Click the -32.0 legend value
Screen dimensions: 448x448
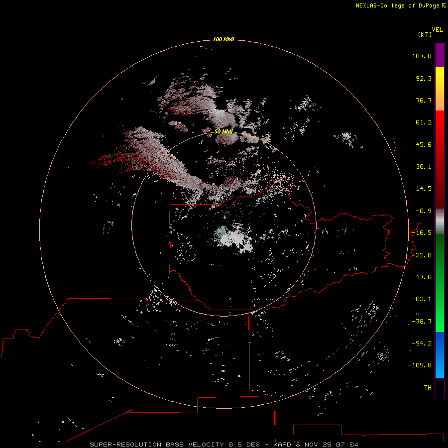coord(422,255)
